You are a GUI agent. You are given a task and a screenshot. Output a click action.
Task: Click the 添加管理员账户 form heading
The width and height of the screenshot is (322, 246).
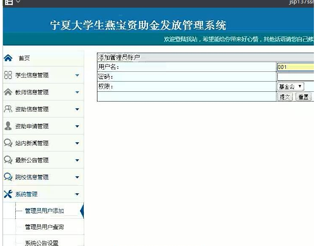point(119,57)
